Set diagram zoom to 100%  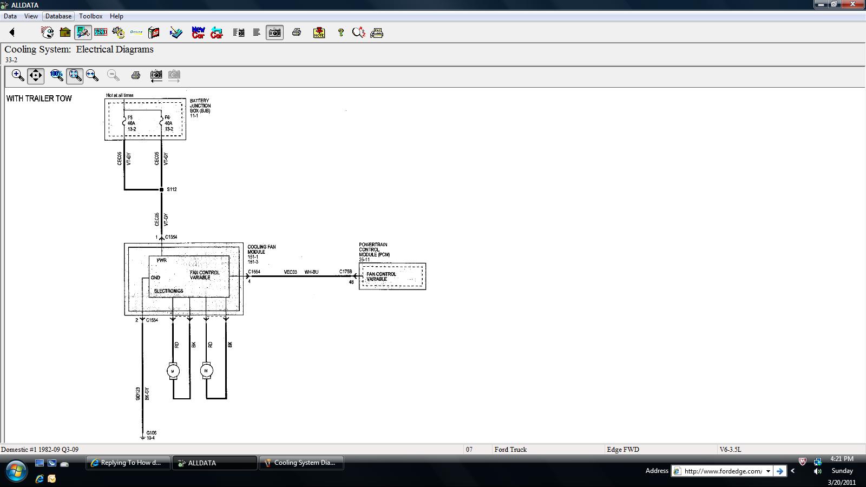point(57,75)
